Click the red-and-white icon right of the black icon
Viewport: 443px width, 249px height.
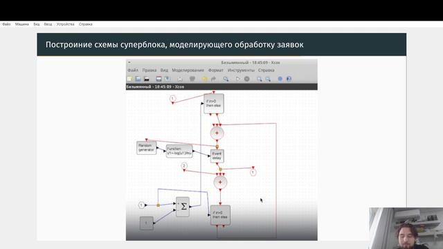click(159, 79)
